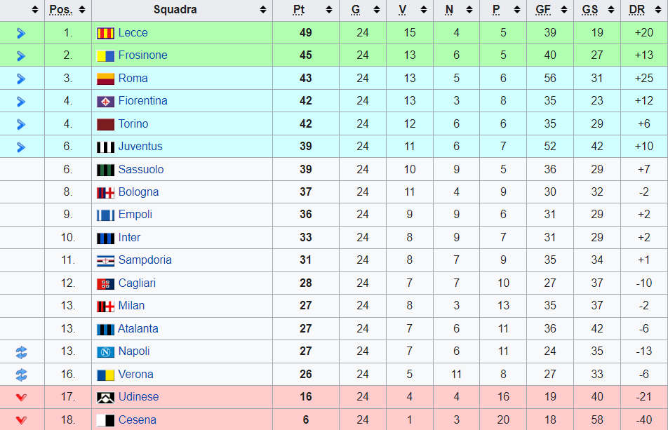Click the red relegation arrow beside Cesena
The image size is (668, 430).
pos(21,420)
